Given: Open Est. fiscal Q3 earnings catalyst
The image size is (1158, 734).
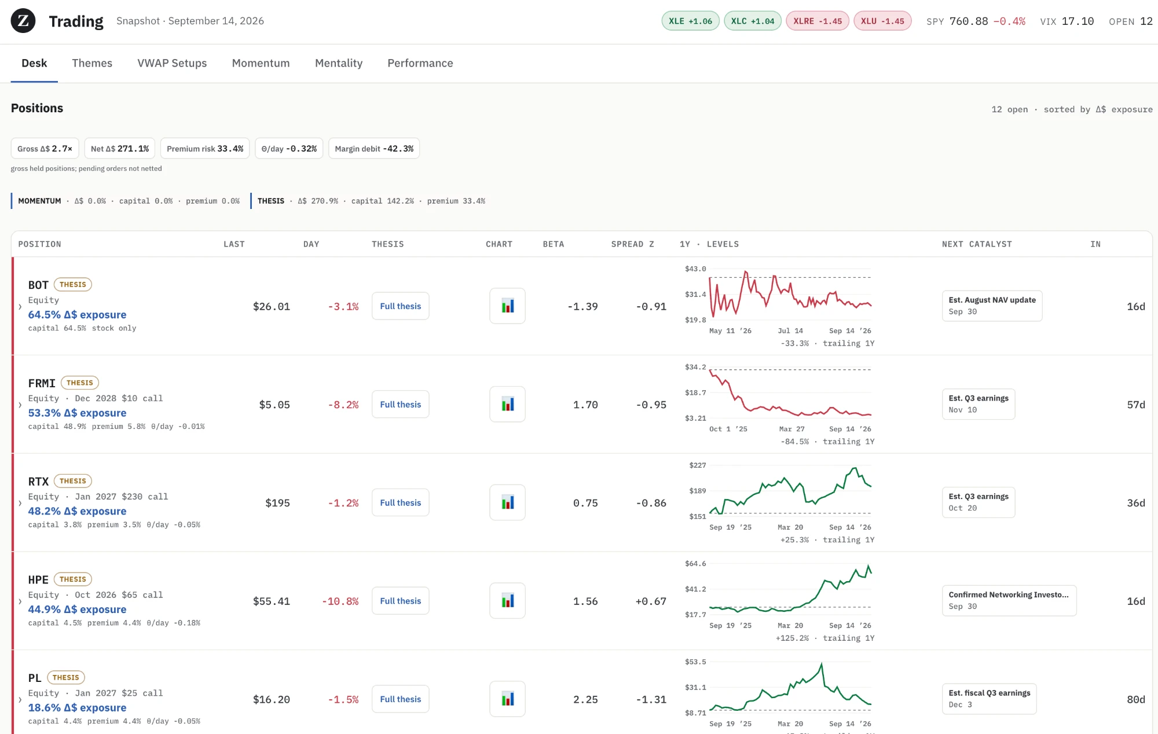Looking at the screenshot, I should (x=989, y=699).
